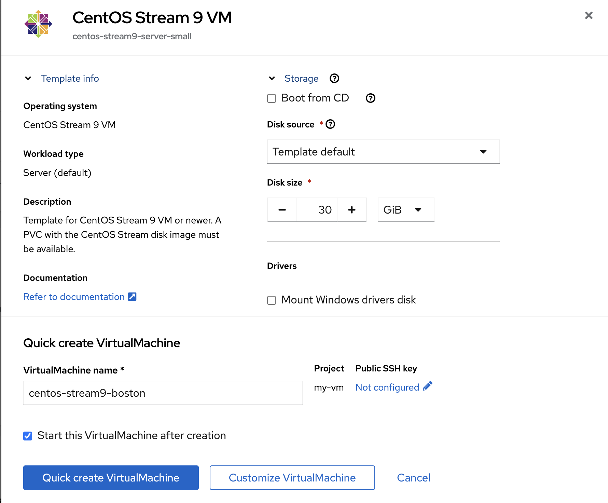Screen dimensions: 608x503
Task: Click the pencil icon to edit SSH key
Action: 428,386
